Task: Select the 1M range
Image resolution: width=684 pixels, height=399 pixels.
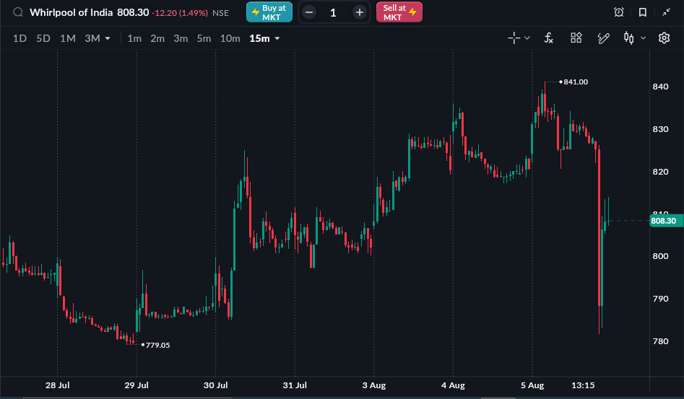Action: 68,38
